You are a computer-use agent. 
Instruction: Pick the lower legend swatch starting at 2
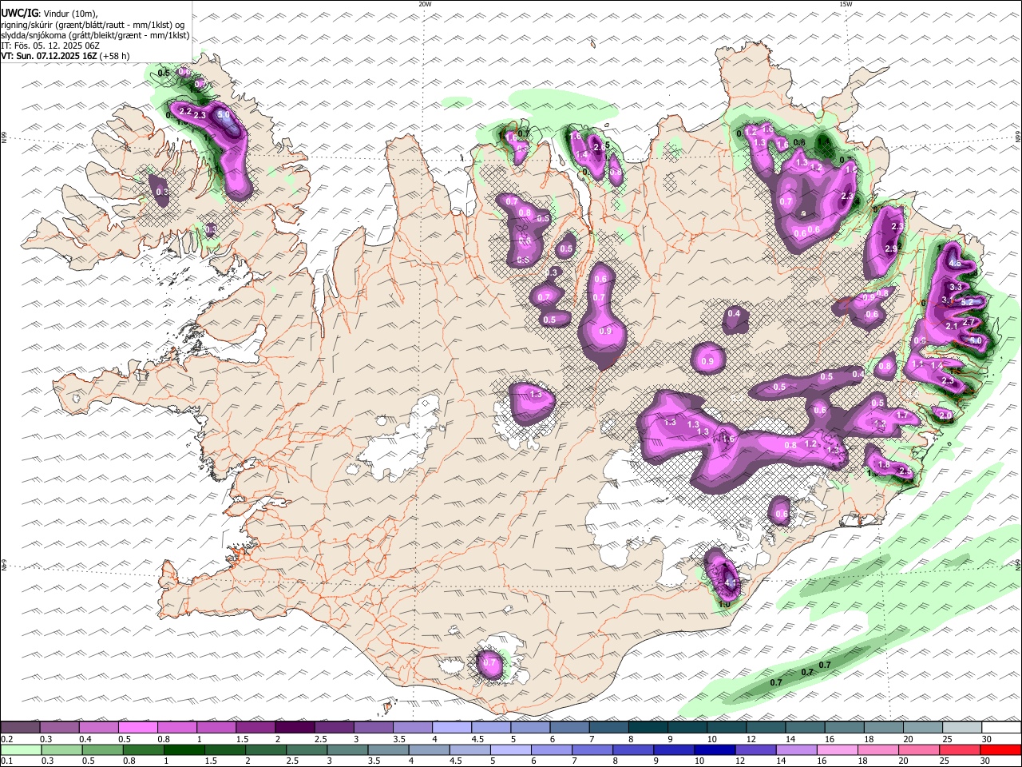pyautogui.click(x=266, y=750)
